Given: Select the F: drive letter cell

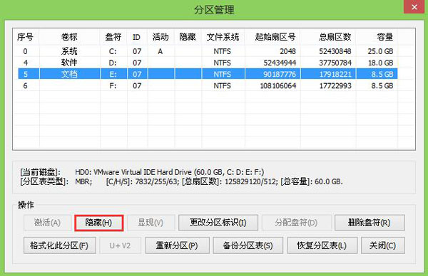Looking at the screenshot, I should coord(113,86).
